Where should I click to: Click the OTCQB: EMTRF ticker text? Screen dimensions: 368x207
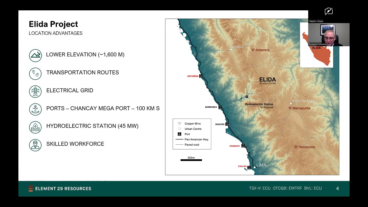[287, 188]
